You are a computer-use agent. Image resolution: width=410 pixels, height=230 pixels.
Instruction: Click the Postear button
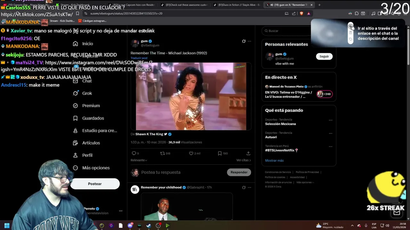95,184
